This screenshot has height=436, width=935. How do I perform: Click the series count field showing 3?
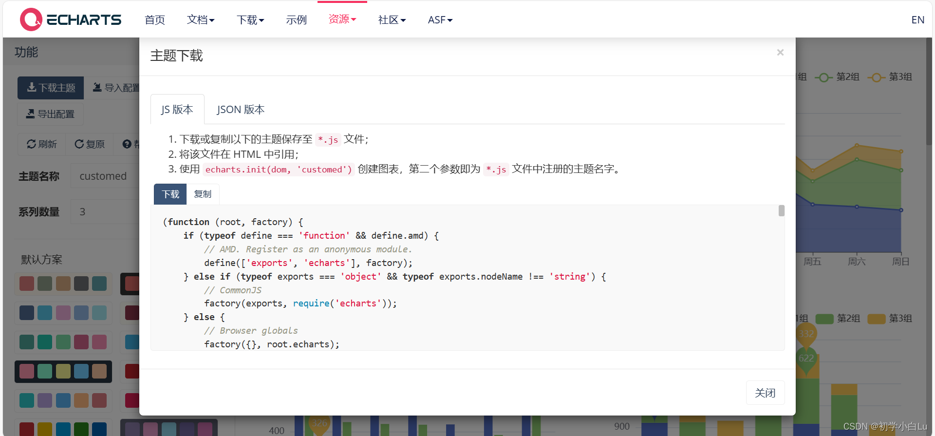[x=105, y=211]
